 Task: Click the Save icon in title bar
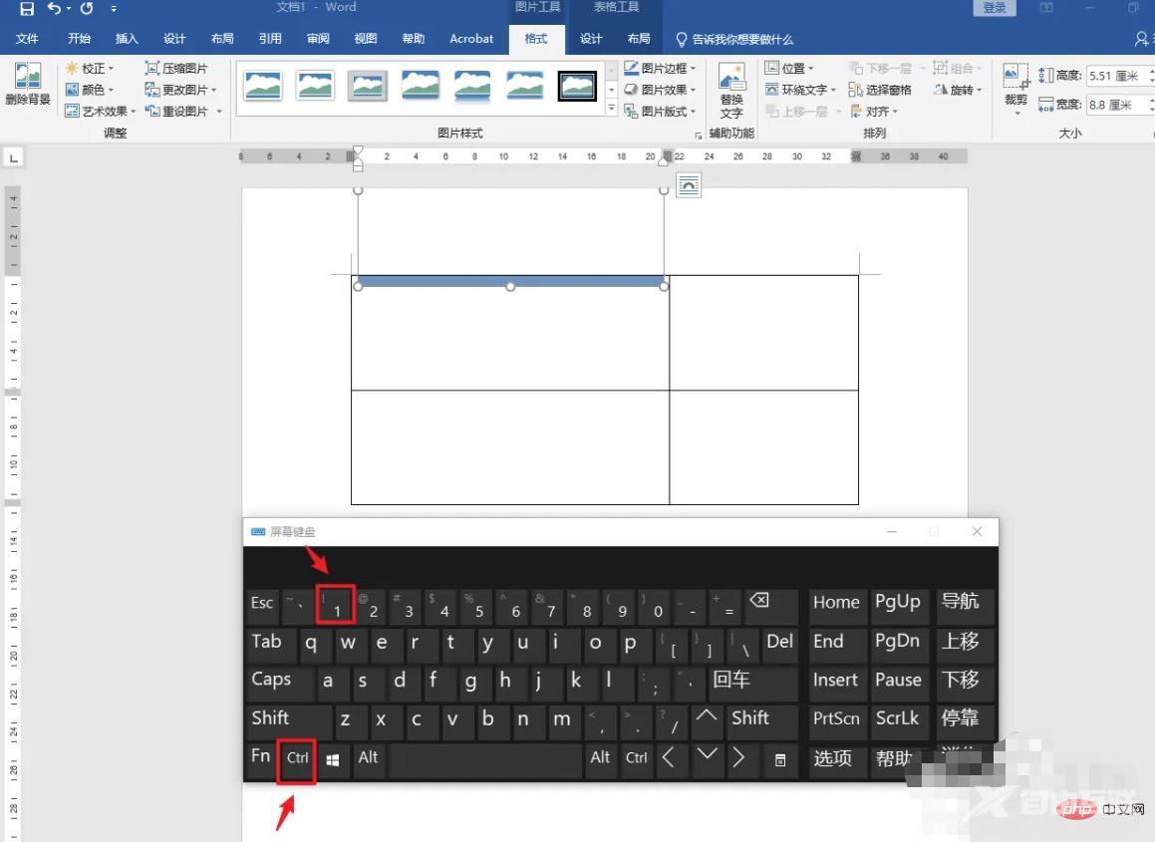26,9
